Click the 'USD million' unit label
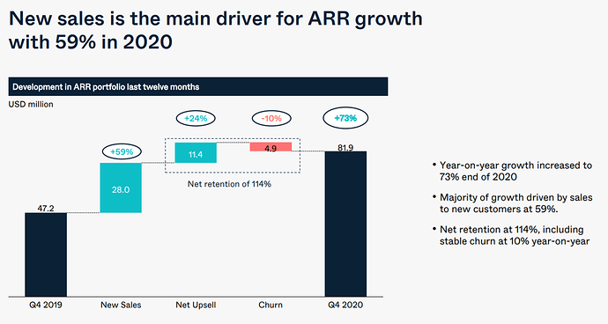 pyautogui.click(x=31, y=104)
